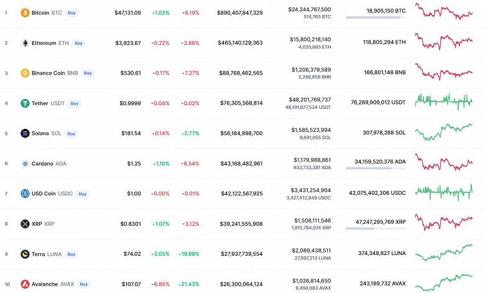Click the Bitcoin coin logo icon
Image resolution: width=485 pixels, height=293 pixels.
25,12
